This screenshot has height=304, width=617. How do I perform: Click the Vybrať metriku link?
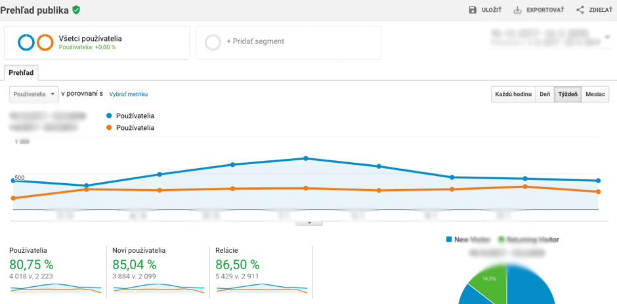coord(128,94)
